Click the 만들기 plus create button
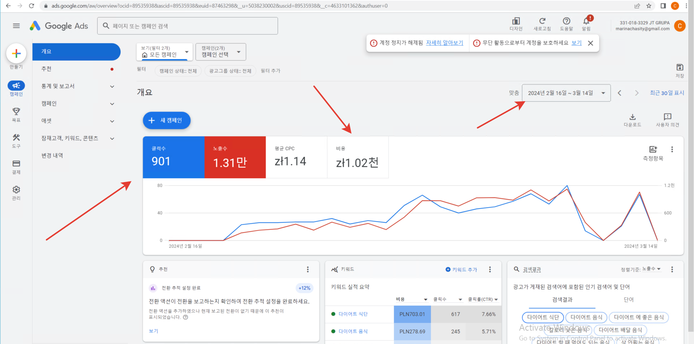694x344 pixels. pyautogui.click(x=16, y=54)
